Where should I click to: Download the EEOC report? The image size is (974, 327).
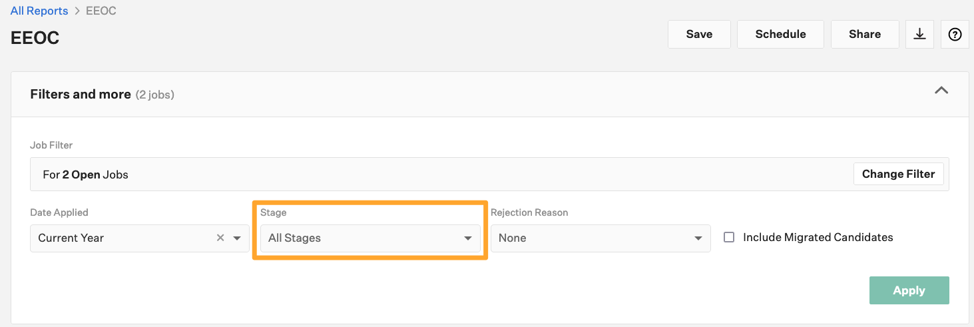920,35
